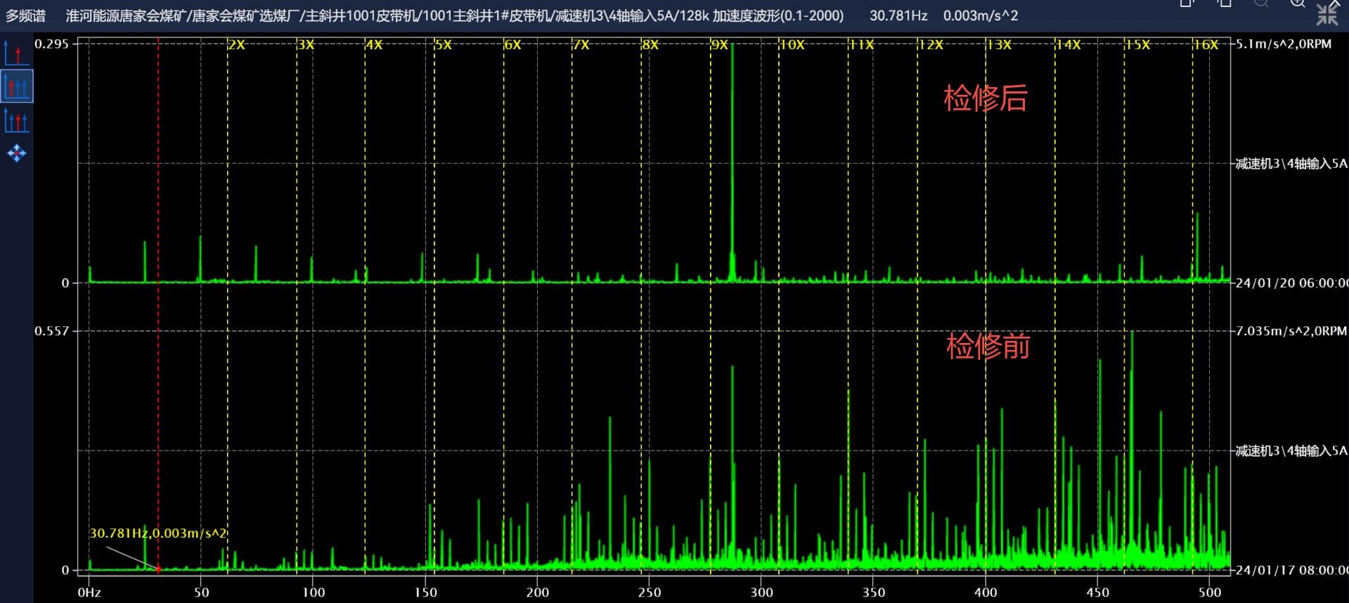The image size is (1349, 603).
Task: Select the sideband cursor tool
Action: tap(16, 121)
